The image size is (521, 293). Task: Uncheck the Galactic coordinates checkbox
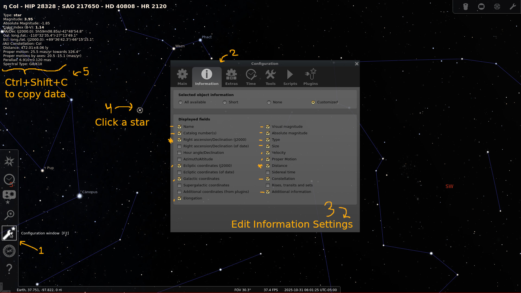[179, 179]
